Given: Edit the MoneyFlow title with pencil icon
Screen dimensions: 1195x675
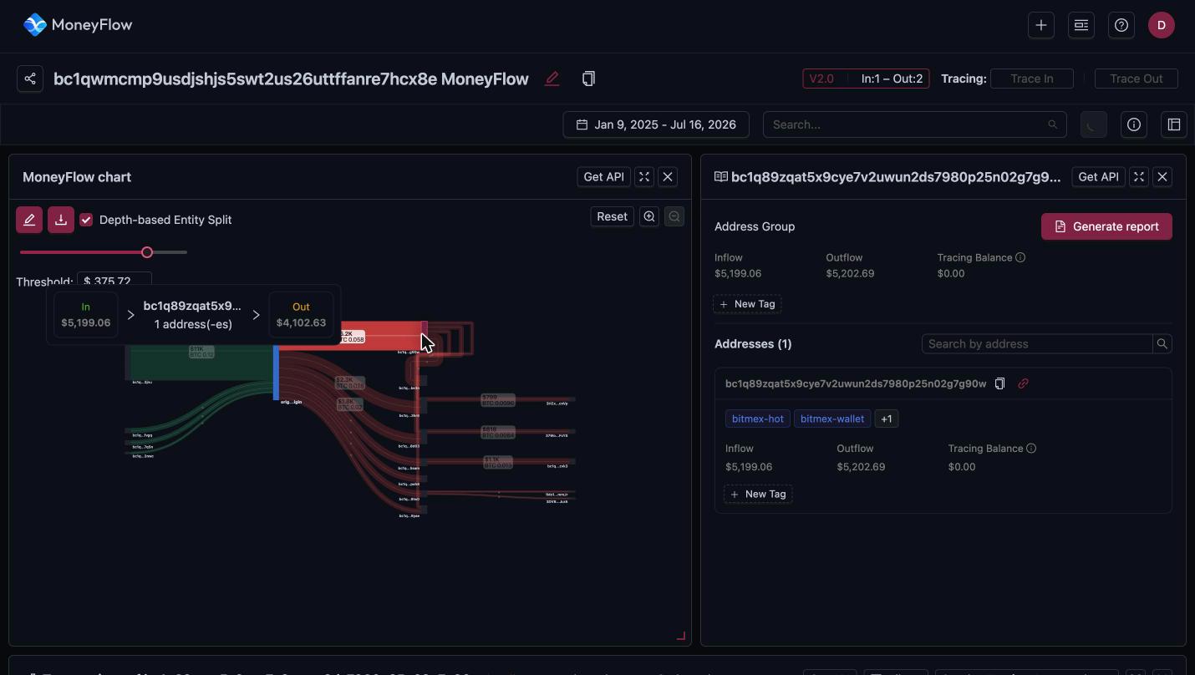Looking at the screenshot, I should 552,79.
